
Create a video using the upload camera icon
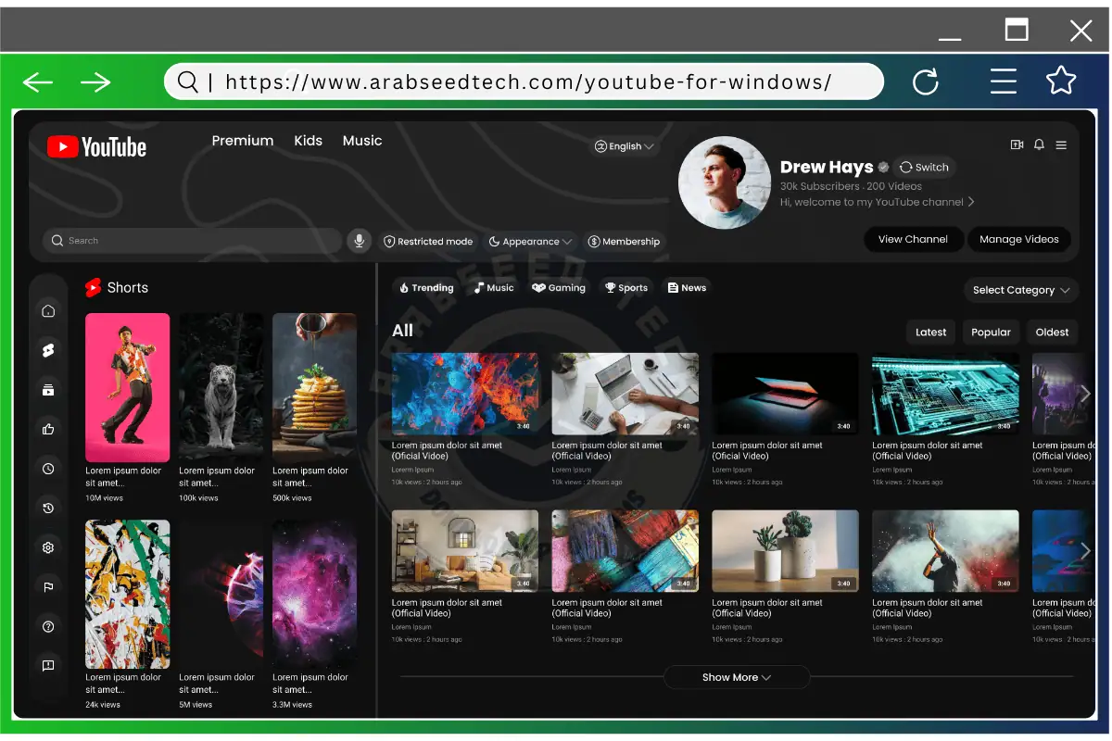pos(1017,144)
